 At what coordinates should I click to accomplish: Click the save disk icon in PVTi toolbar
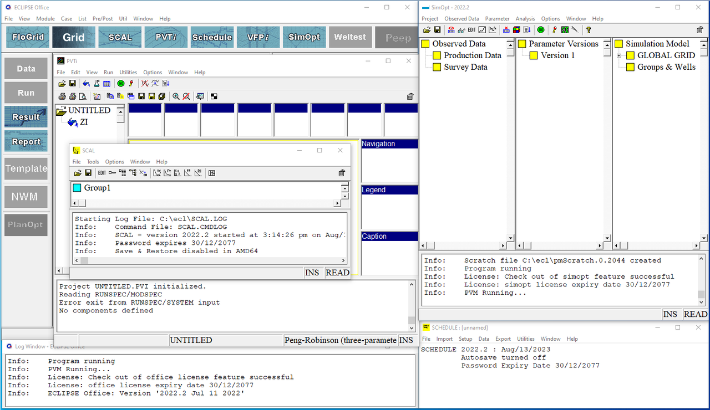[73, 84]
